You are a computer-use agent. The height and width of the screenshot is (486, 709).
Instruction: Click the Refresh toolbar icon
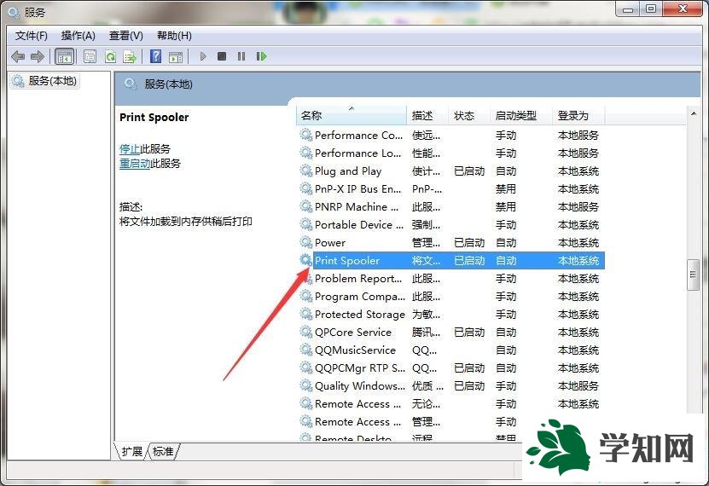(110, 57)
